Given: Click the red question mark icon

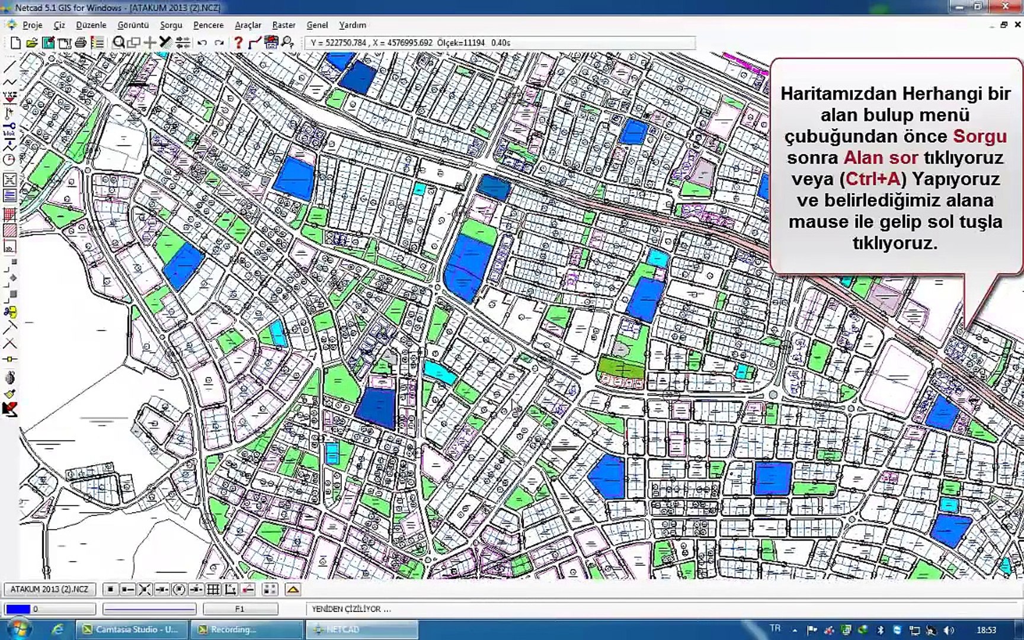Looking at the screenshot, I should click(x=238, y=43).
